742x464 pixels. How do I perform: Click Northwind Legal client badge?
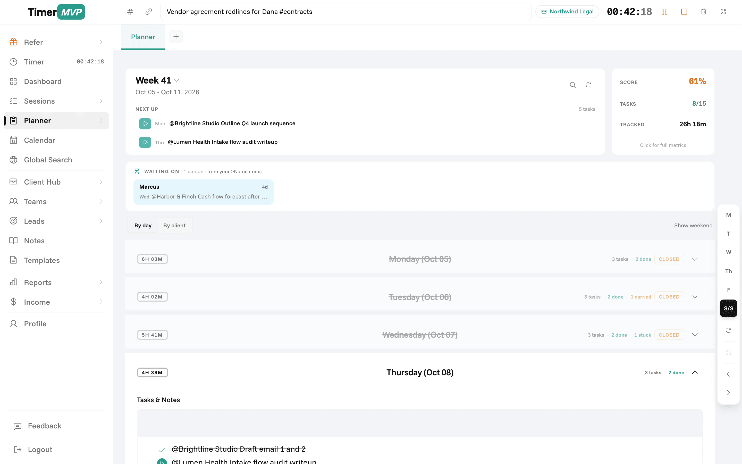(x=567, y=12)
